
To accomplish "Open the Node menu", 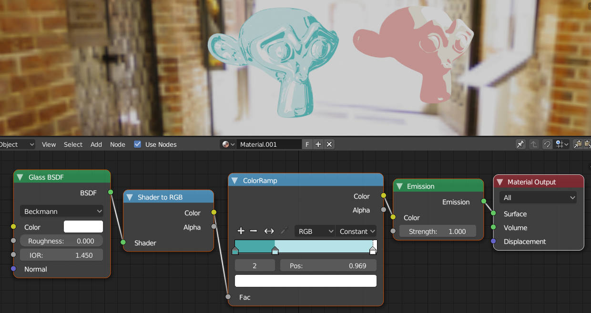I will point(118,144).
